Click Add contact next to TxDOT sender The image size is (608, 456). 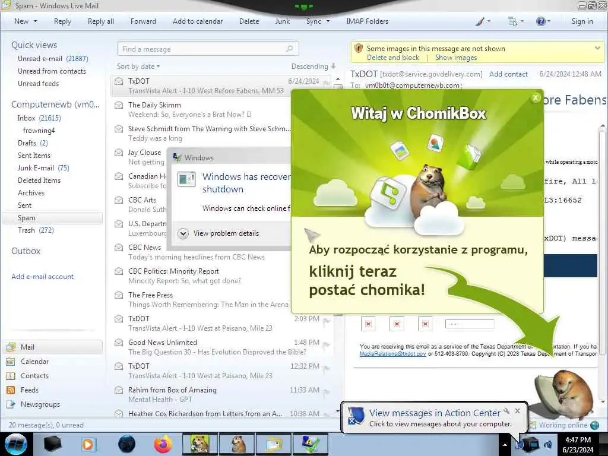508,74
